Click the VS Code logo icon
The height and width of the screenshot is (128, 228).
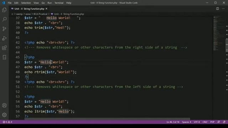[x=4, y=3]
